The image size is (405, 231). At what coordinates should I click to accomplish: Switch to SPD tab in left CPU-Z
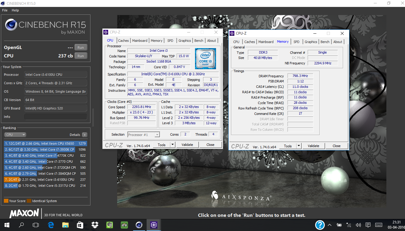[170, 41]
